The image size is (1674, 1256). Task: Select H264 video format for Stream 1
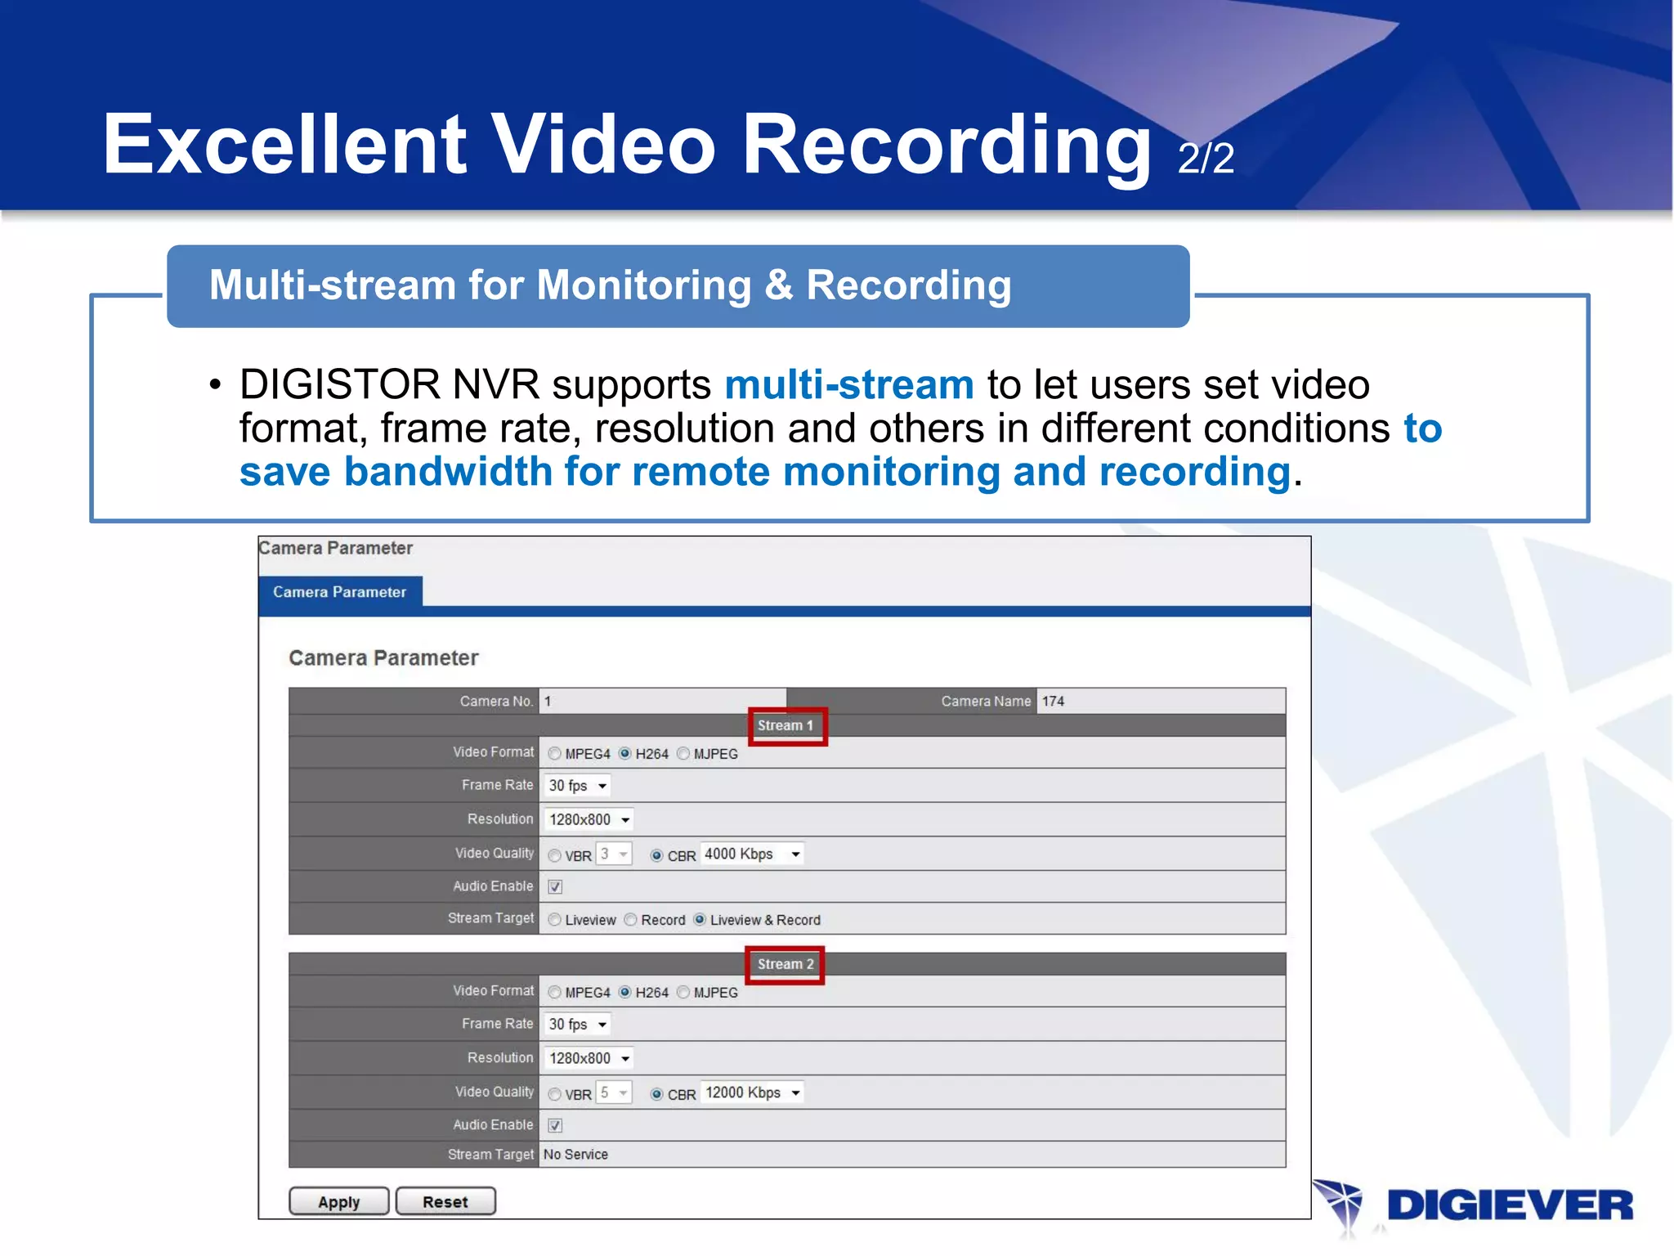point(625,753)
